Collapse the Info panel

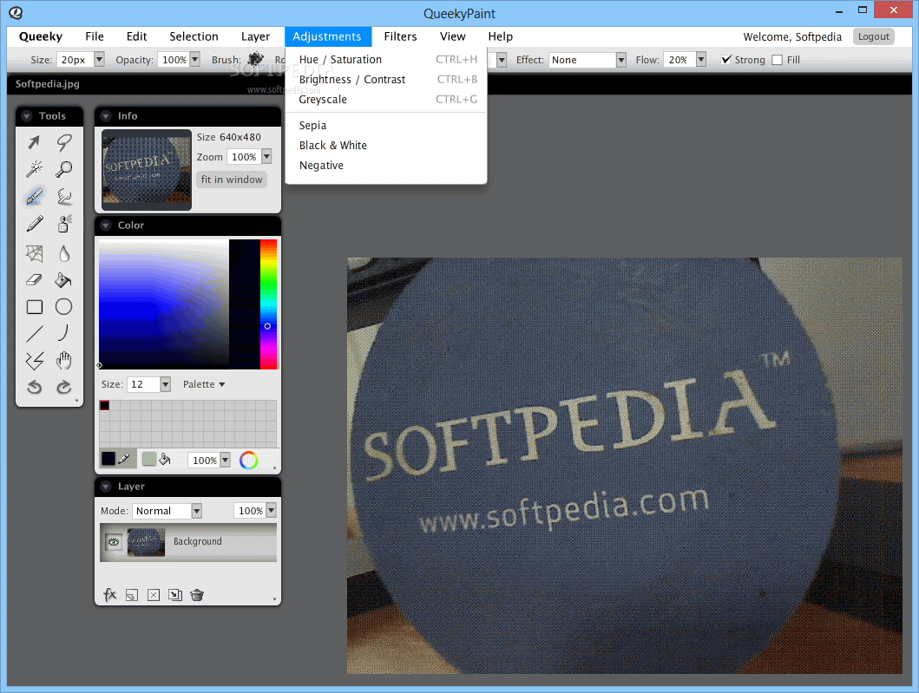pos(106,116)
